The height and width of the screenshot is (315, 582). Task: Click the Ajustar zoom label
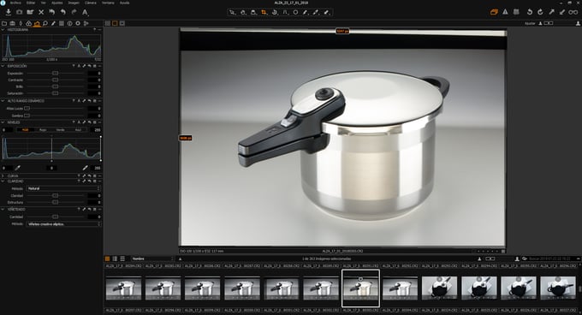(x=530, y=23)
